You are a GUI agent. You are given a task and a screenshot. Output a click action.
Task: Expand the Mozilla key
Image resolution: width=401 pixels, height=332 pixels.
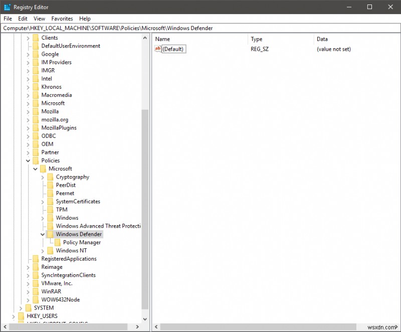click(x=29, y=111)
